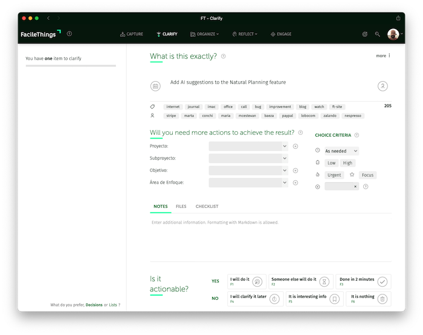
Task: Toggle the internet tag
Action: click(x=173, y=106)
